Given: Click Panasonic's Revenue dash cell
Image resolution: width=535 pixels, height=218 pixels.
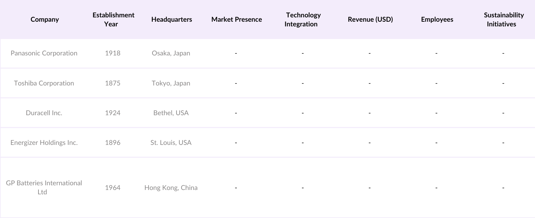Looking at the screenshot, I should [369, 53].
